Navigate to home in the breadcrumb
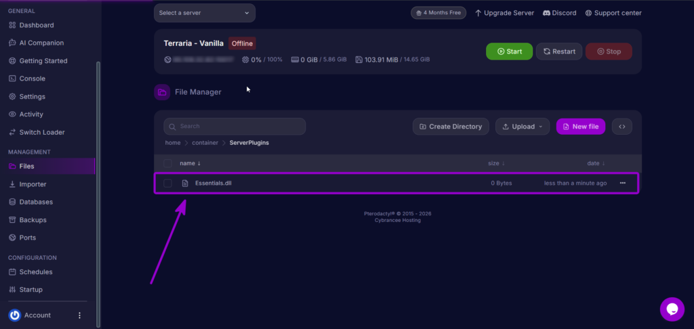This screenshot has height=329, width=694. pos(173,143)
